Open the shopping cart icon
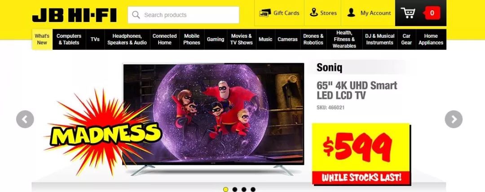 tap(408, 13)
